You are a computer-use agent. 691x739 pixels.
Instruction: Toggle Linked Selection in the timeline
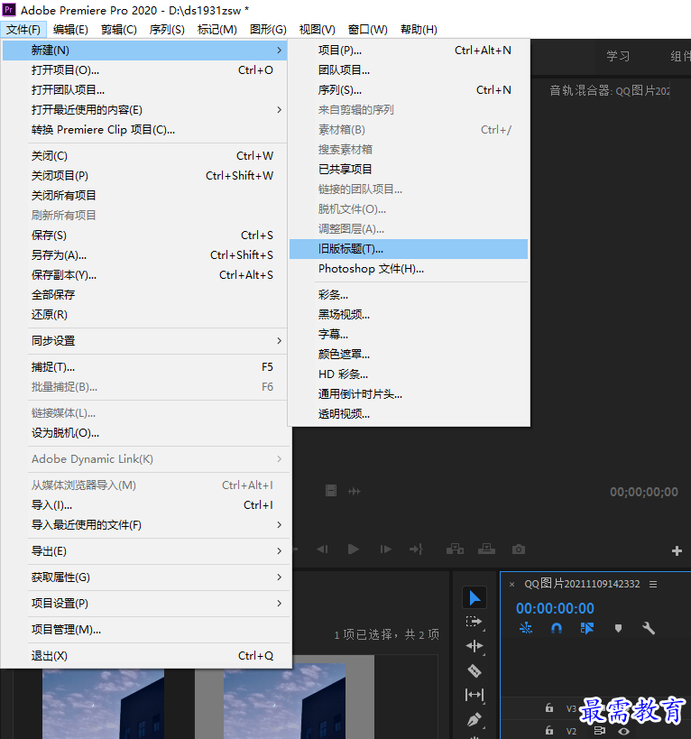[587, 628]
